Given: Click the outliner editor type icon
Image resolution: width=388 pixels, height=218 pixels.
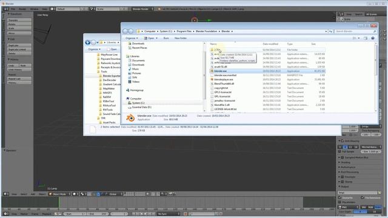Looking at the screenshot, I should [x=341, y=15].
